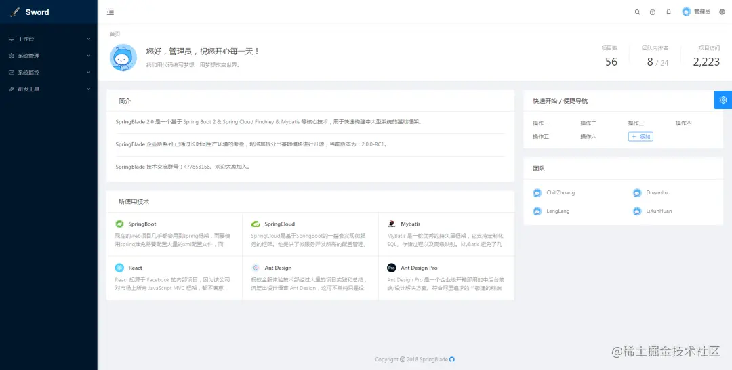Screen dimensions: 732x370
Task: Click the 团队内排名 value 8 / 24
Action: (x=657, y=62)
